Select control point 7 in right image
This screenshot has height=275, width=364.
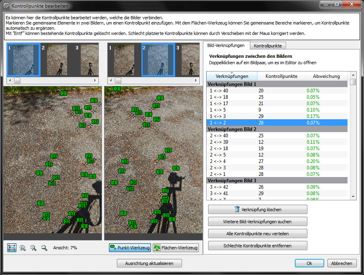pyautogui.click(x=123, y=213)
